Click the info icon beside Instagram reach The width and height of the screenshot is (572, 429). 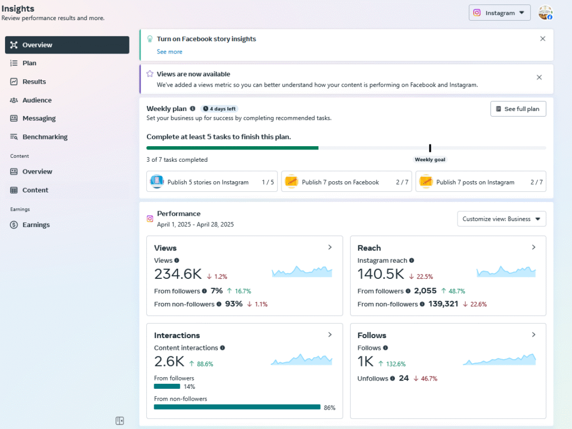click(412, 261)
